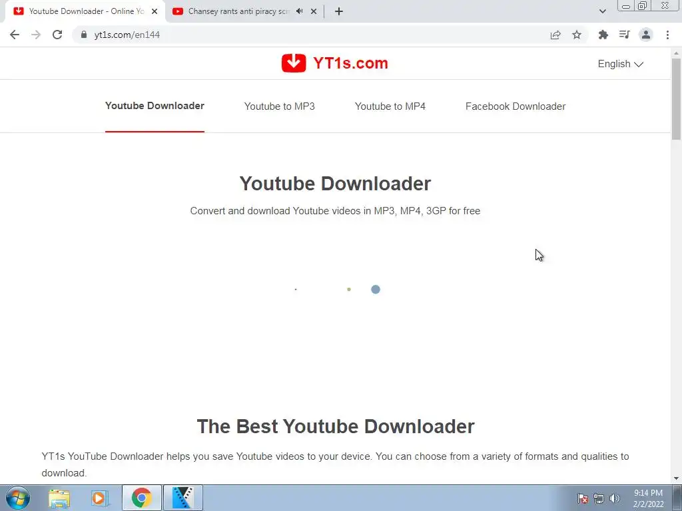The image size is (682, 511).
Task: Reload the yt1s.com page
Action: (x=57, y=35)
